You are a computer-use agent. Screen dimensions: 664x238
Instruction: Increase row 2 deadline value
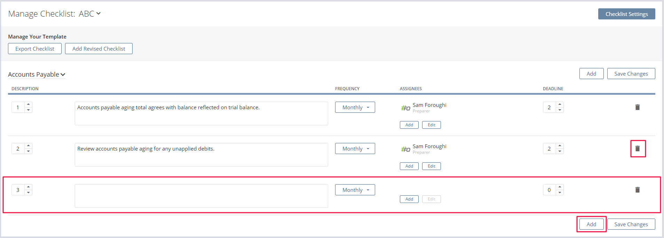560,146
